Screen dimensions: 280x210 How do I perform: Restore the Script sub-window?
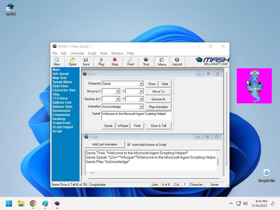(x=207, y=137)
